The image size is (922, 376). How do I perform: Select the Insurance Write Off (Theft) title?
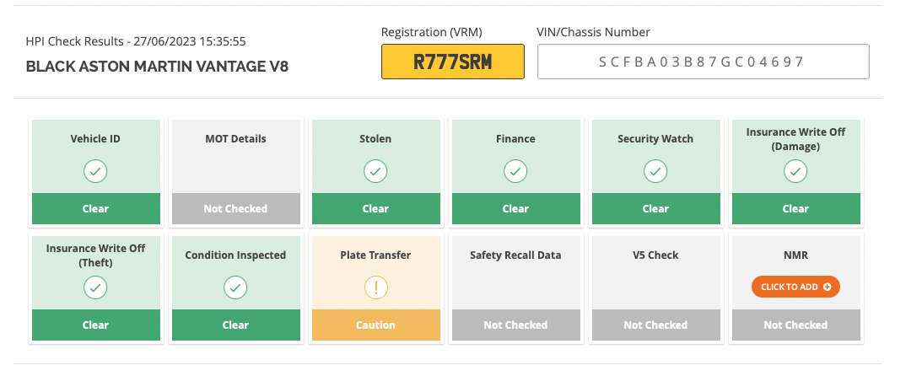coord(96,255)
